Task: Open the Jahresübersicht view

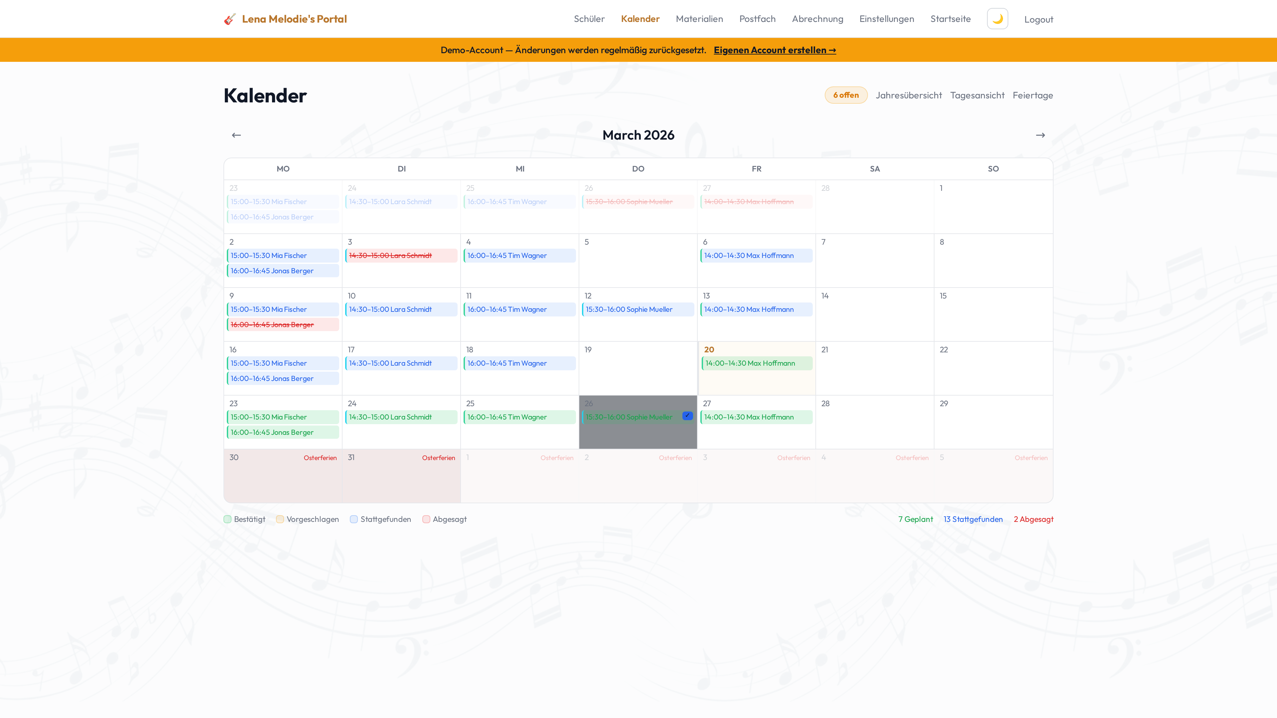Action: [909, 95]
